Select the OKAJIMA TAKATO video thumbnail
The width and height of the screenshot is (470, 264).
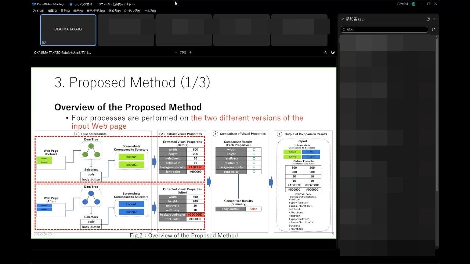(68, 30)
